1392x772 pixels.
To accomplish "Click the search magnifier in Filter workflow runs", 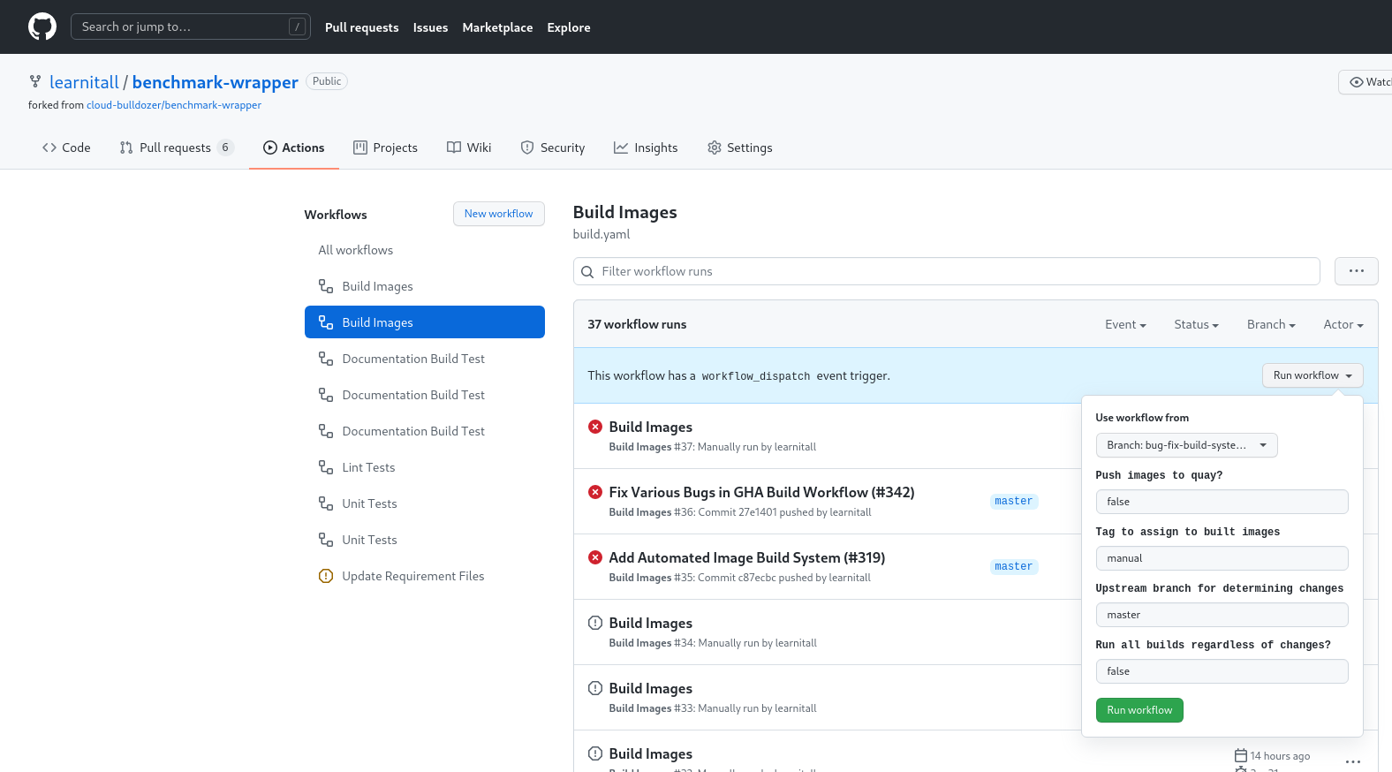I will click(587, 272).
